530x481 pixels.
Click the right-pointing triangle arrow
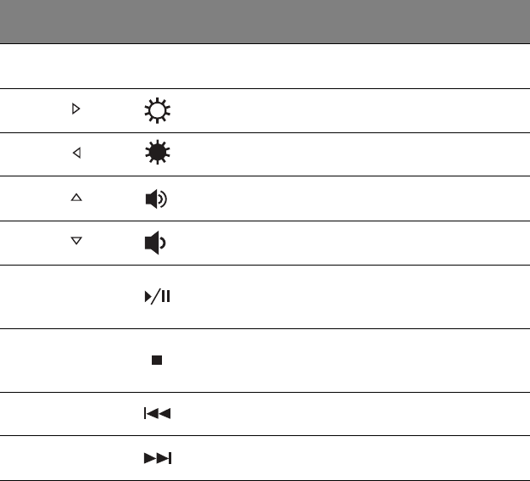75,109
